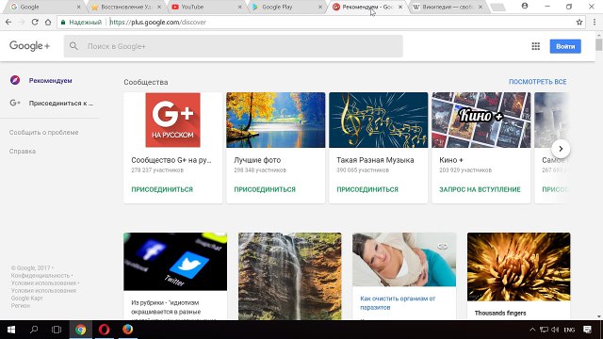The width and height of the screenshot is (603, 339).
Task: Open the Twitter app icon post image
Action: point(175,262)
